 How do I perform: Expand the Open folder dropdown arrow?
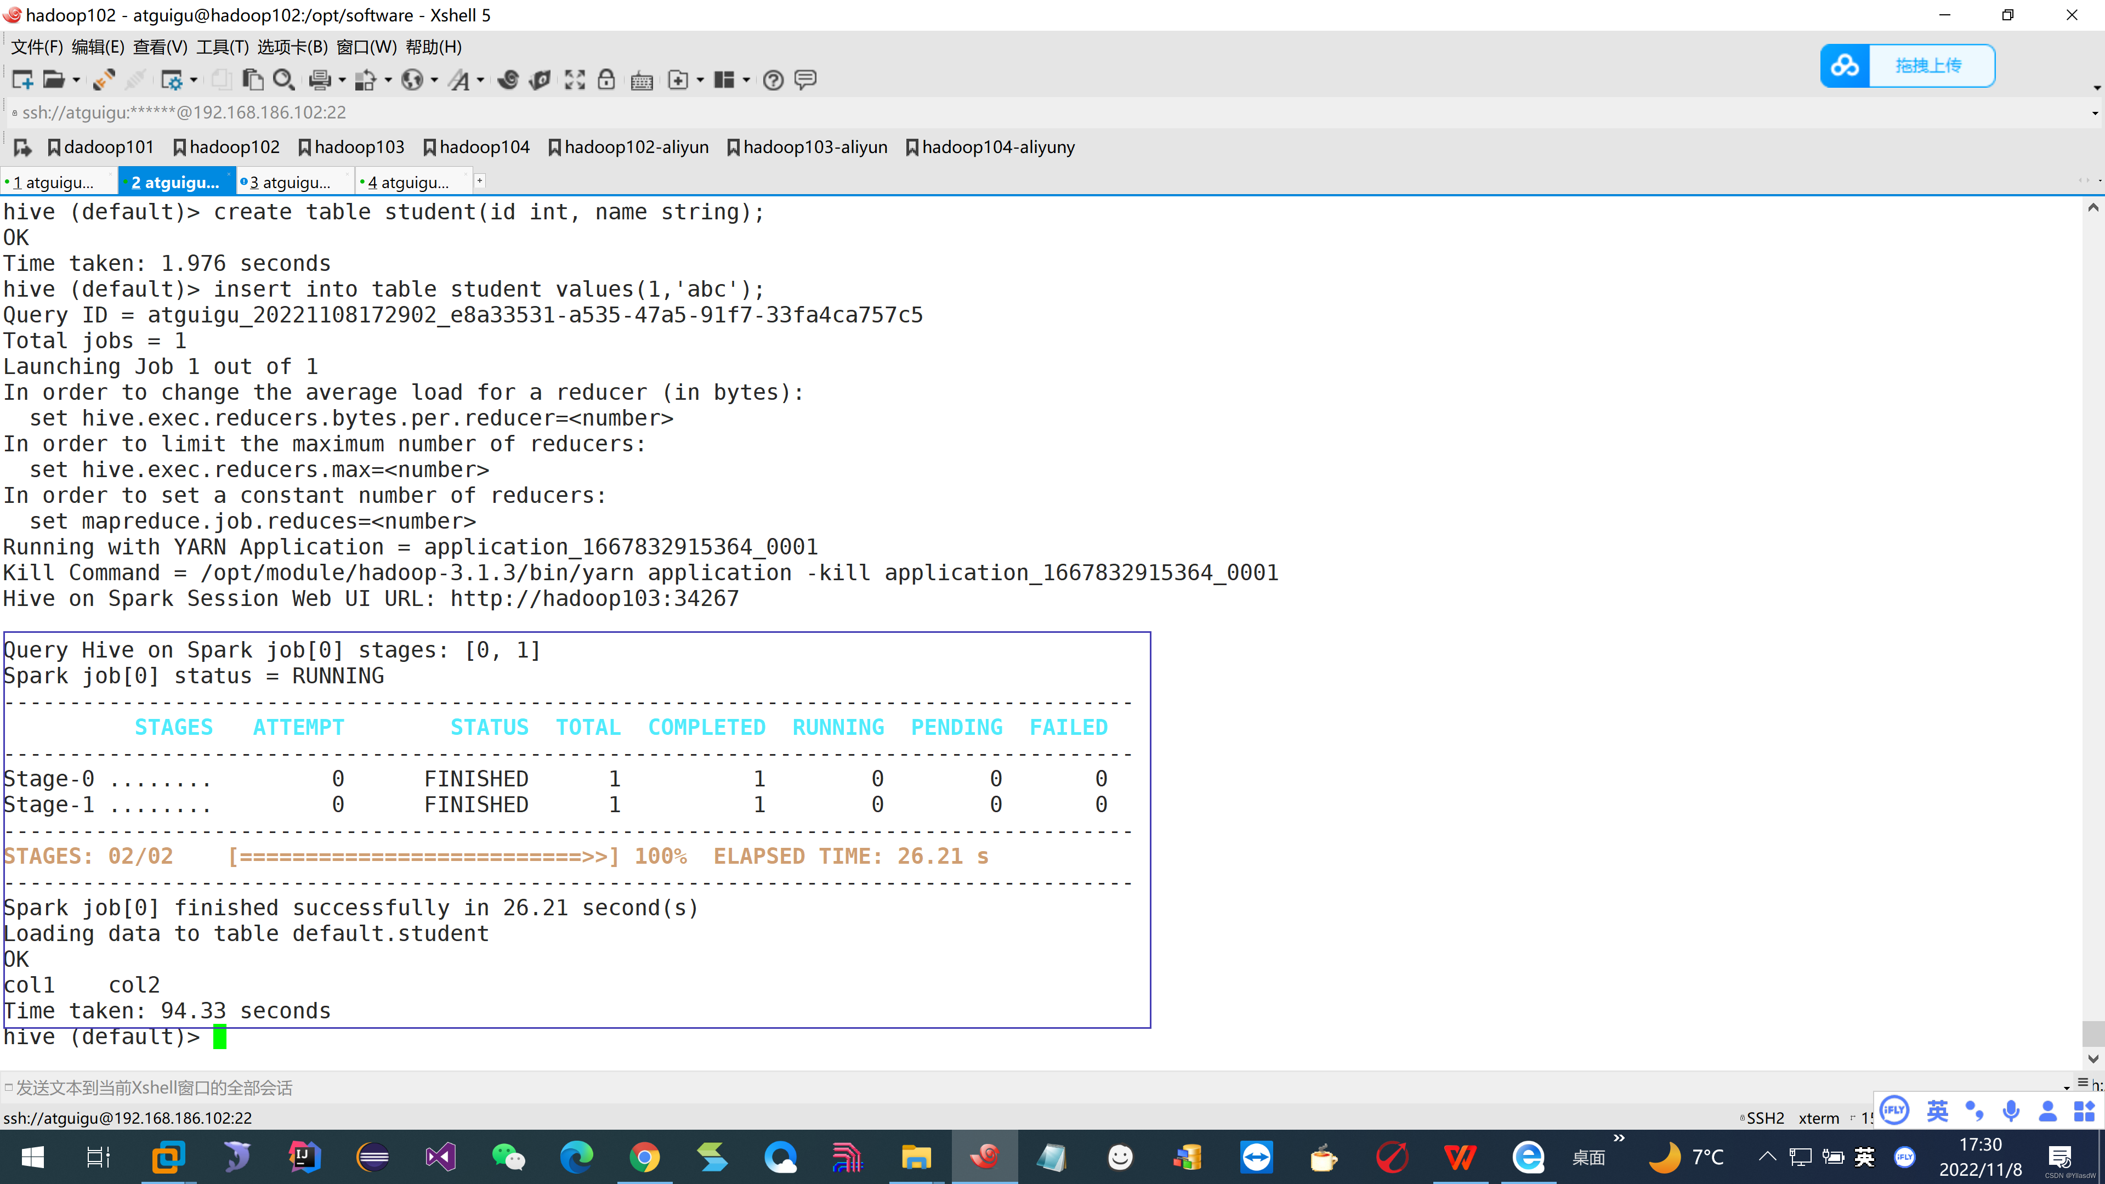pyautogui.click(x=76, y=80)
